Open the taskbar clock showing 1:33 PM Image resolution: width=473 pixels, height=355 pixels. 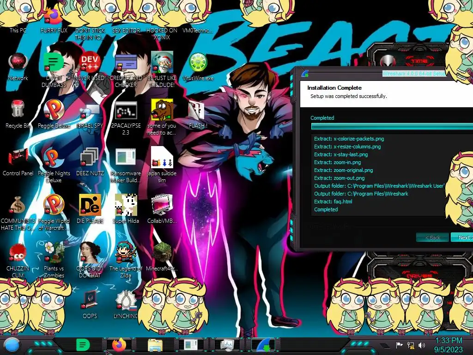449,345
